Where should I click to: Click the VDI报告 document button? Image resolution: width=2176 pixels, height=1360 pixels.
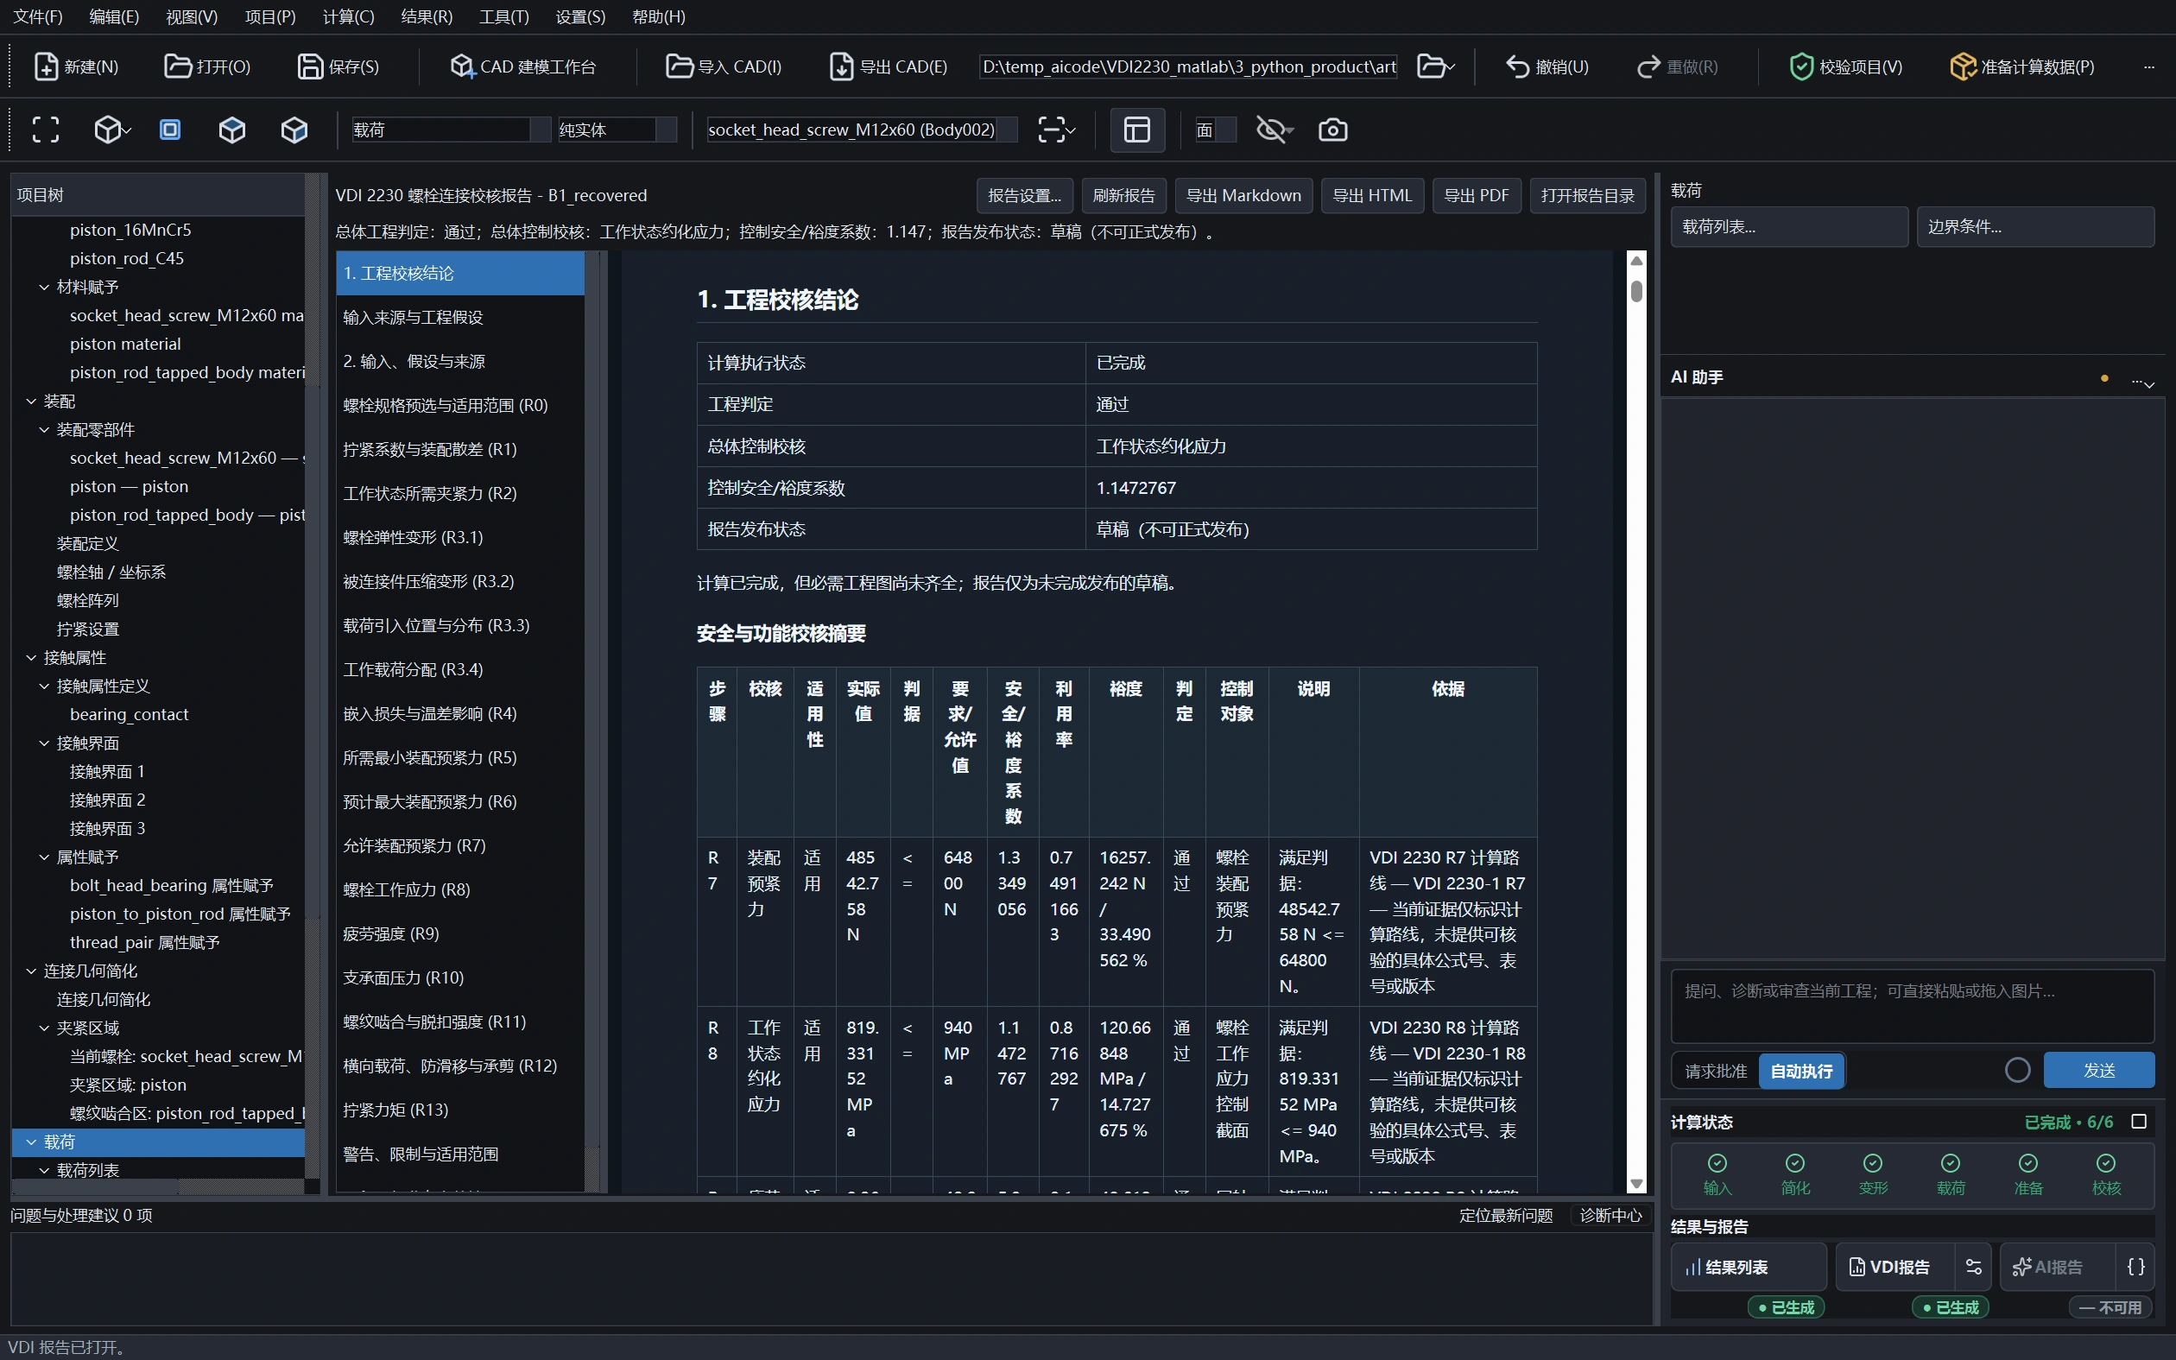point(1895,1267)
